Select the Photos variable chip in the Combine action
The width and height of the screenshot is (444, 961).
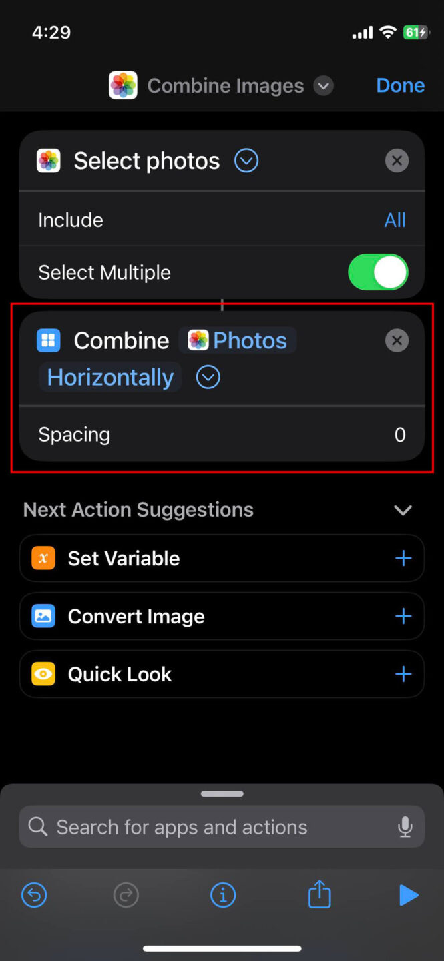[x=238, y=340]
